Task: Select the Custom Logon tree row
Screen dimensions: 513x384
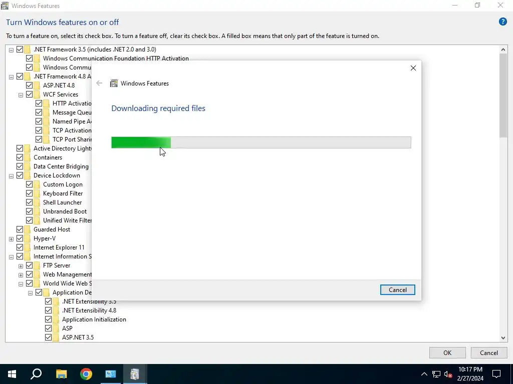Action: click(x=63, y=184)
